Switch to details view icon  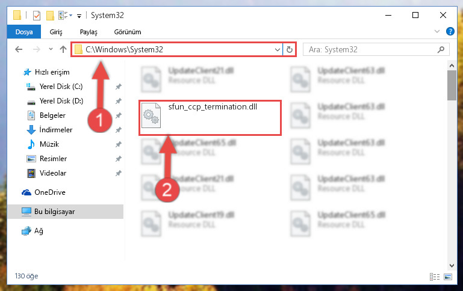coord(434,277)
